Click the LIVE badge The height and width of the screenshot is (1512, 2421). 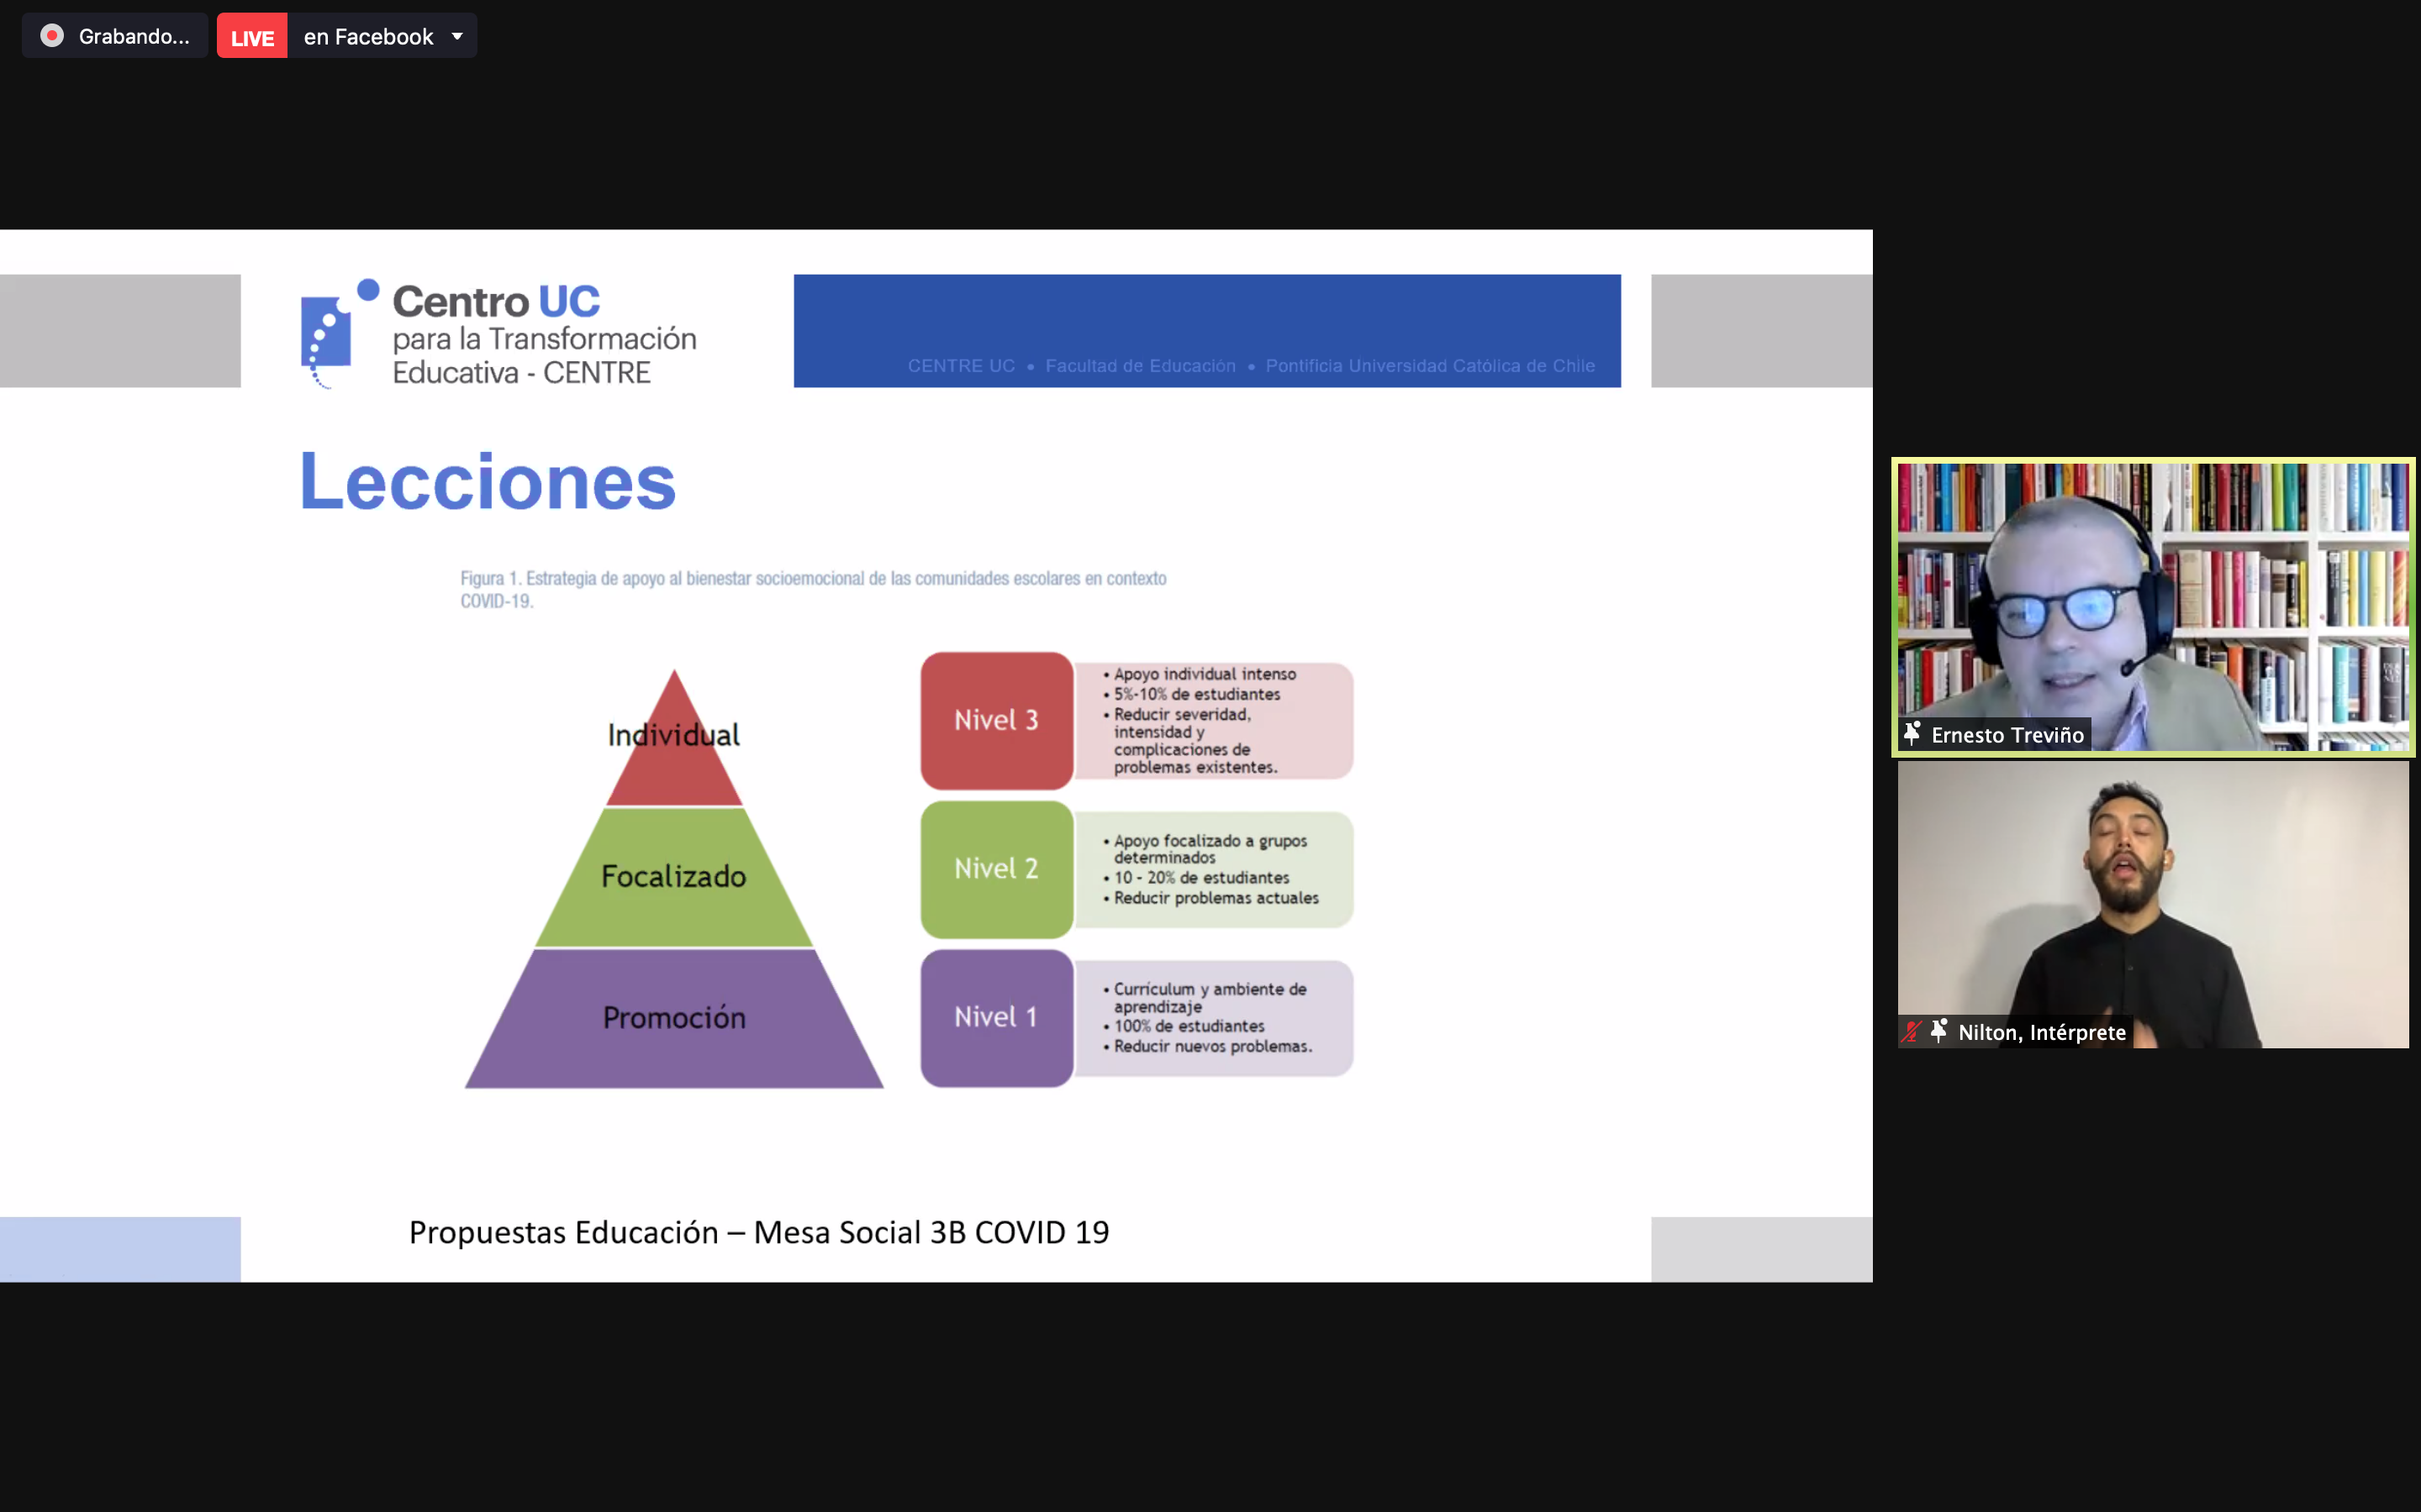pyautogui.click(x=252, y=37)
